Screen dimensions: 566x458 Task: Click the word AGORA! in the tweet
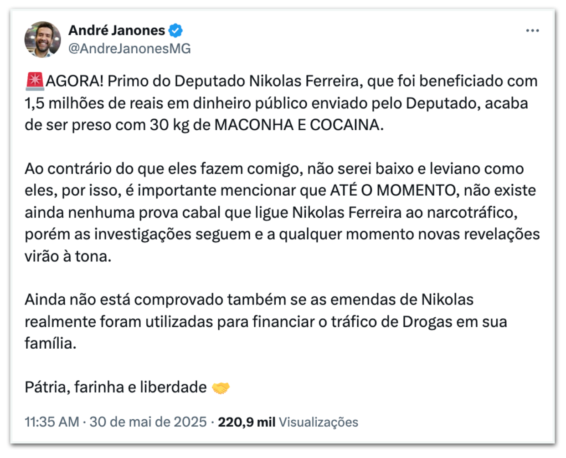tap(75, 81)
